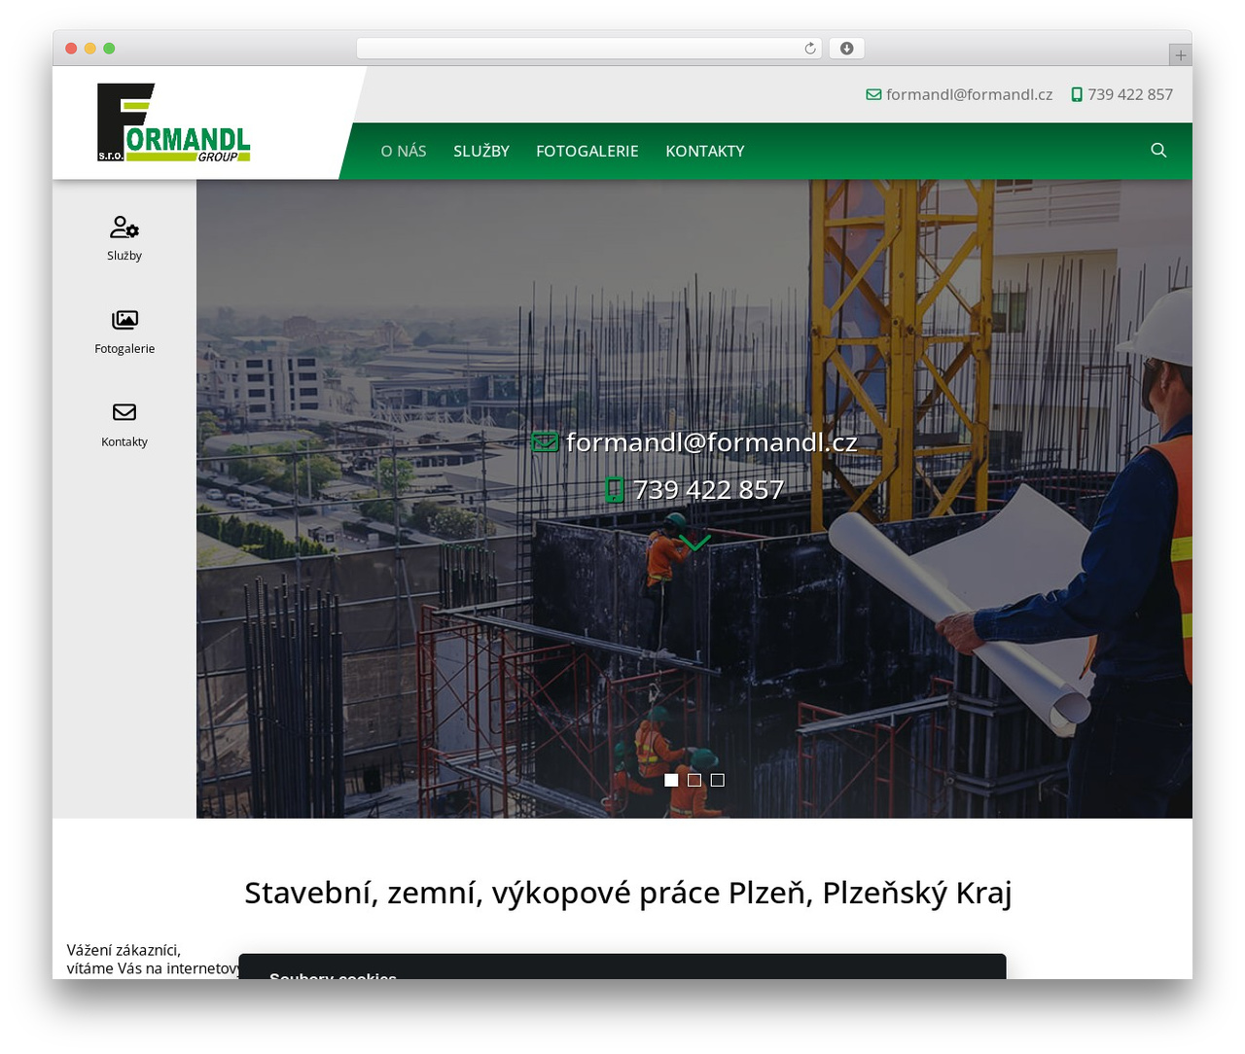
Task: Select the second slide indicator
Action: [694, 780]
